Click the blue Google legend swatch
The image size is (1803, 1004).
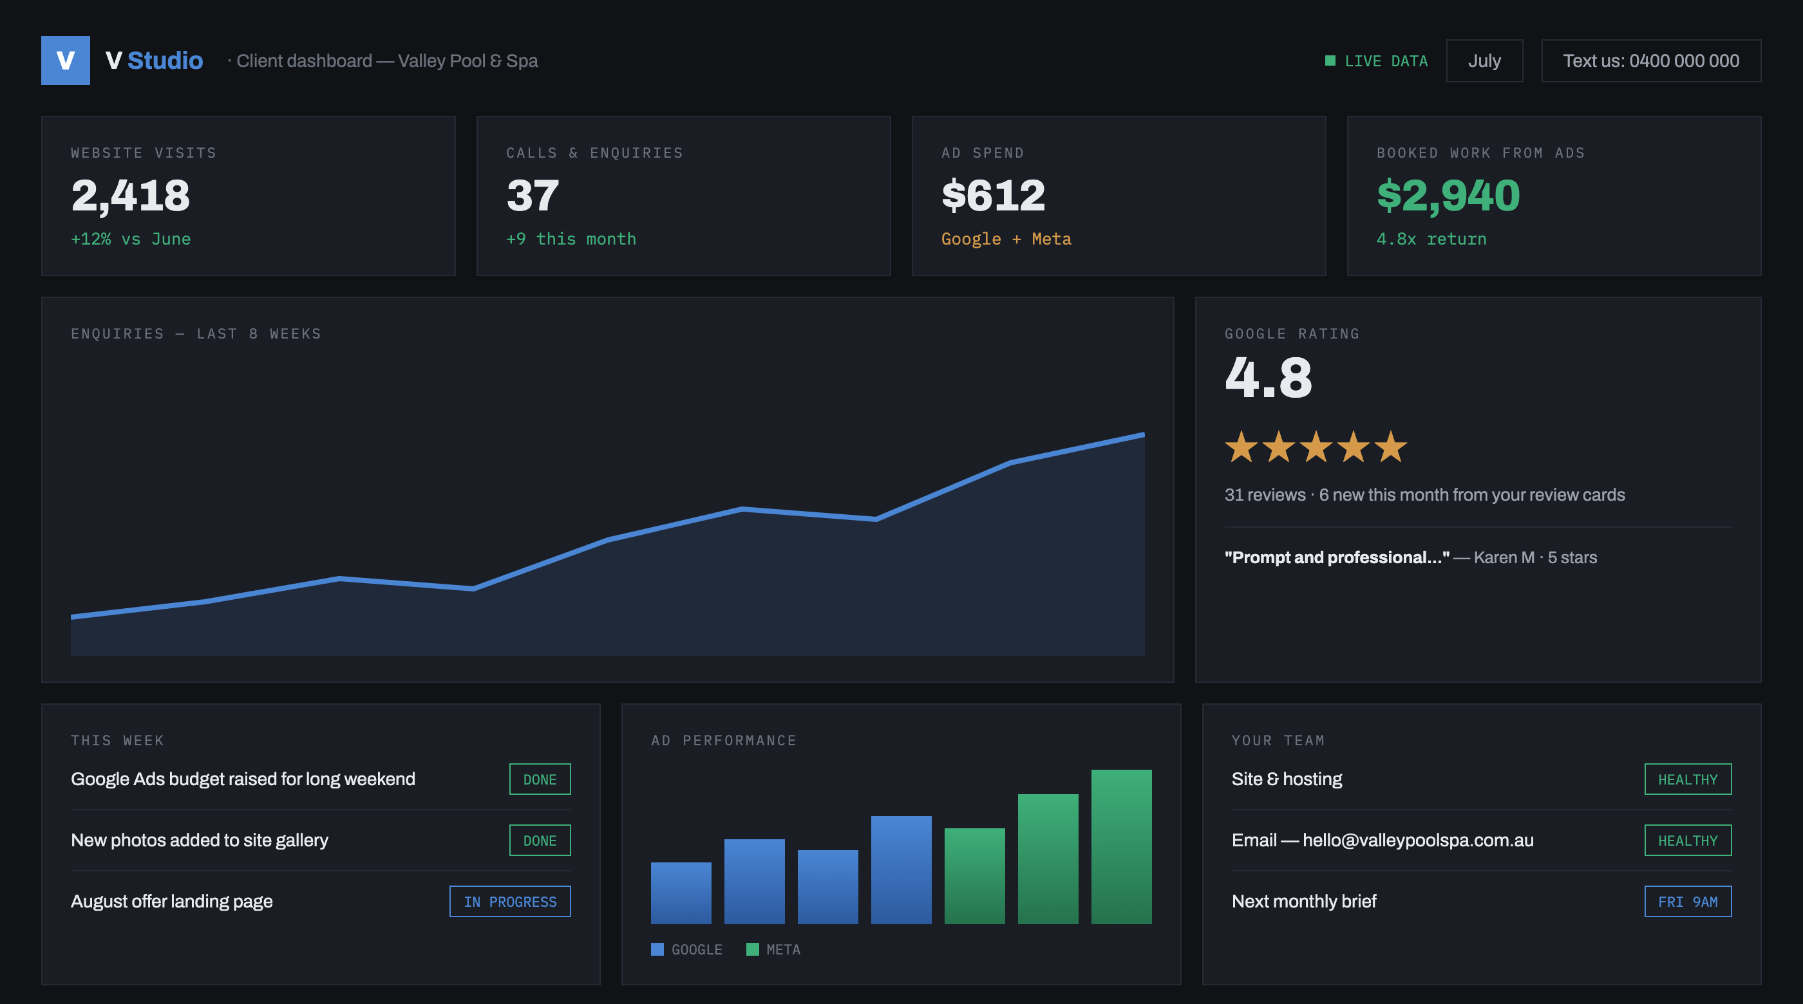(657, 949)
